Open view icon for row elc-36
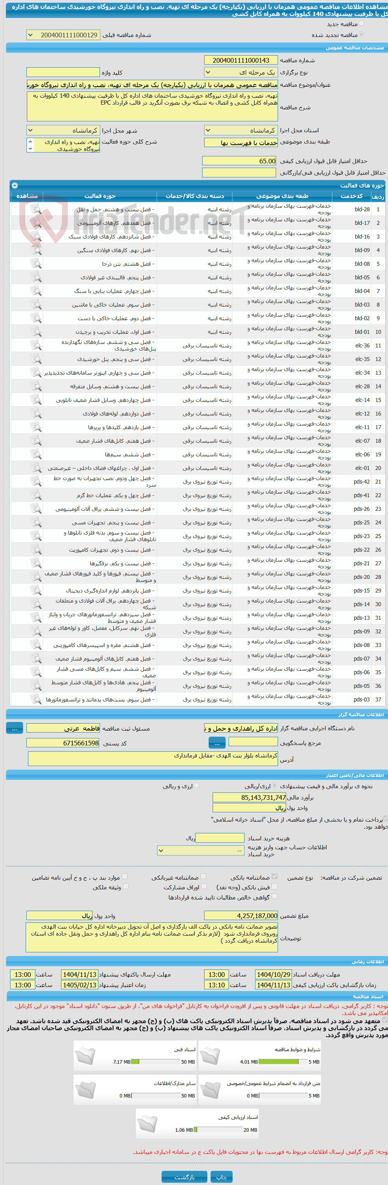The image size is (388, 1185). (36, 345)
